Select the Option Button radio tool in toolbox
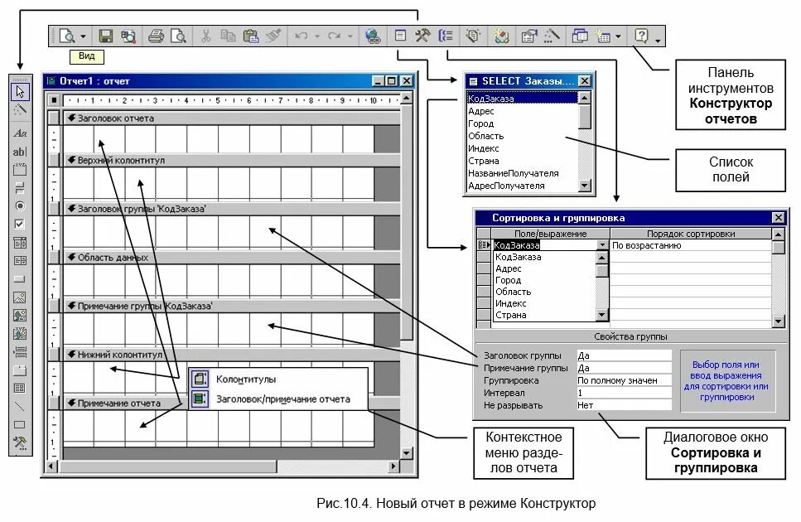The width and height of the screenshot is (801, 522). pyautogui.click(x=20, y=205)
